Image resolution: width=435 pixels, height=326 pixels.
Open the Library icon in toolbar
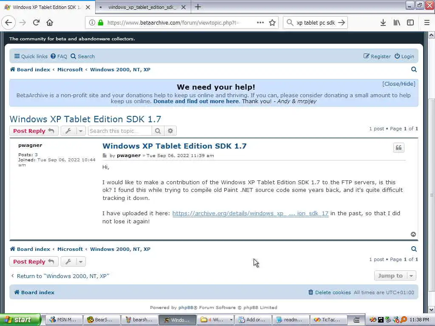[397, 23]
